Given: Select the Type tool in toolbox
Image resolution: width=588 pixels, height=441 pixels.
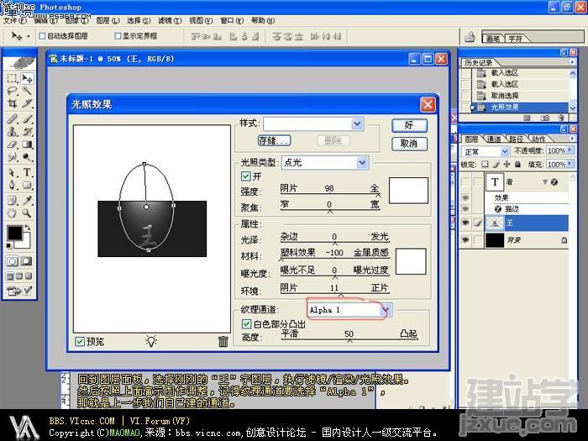Looking at the screenshot, I should point(27,172).
